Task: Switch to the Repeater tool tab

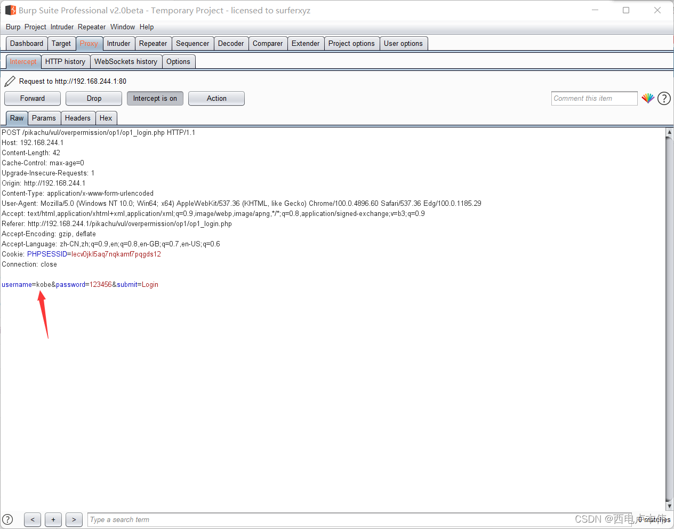Action: [153, 44]
